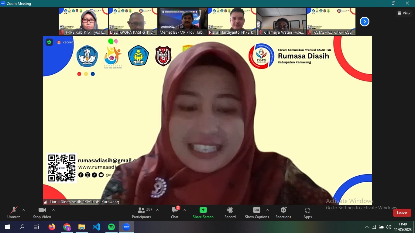This screenshot has width=415, height=233.
Task: Expand captions options arrow
Action: pyautogui.click(x=268, y=210)
